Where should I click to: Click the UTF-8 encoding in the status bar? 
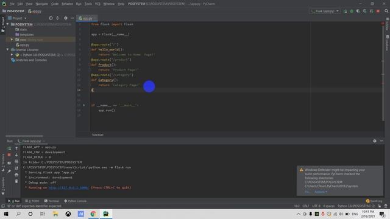click(x=316, y=206)
